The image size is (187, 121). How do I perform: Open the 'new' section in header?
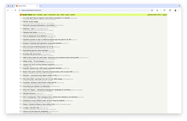34,15
